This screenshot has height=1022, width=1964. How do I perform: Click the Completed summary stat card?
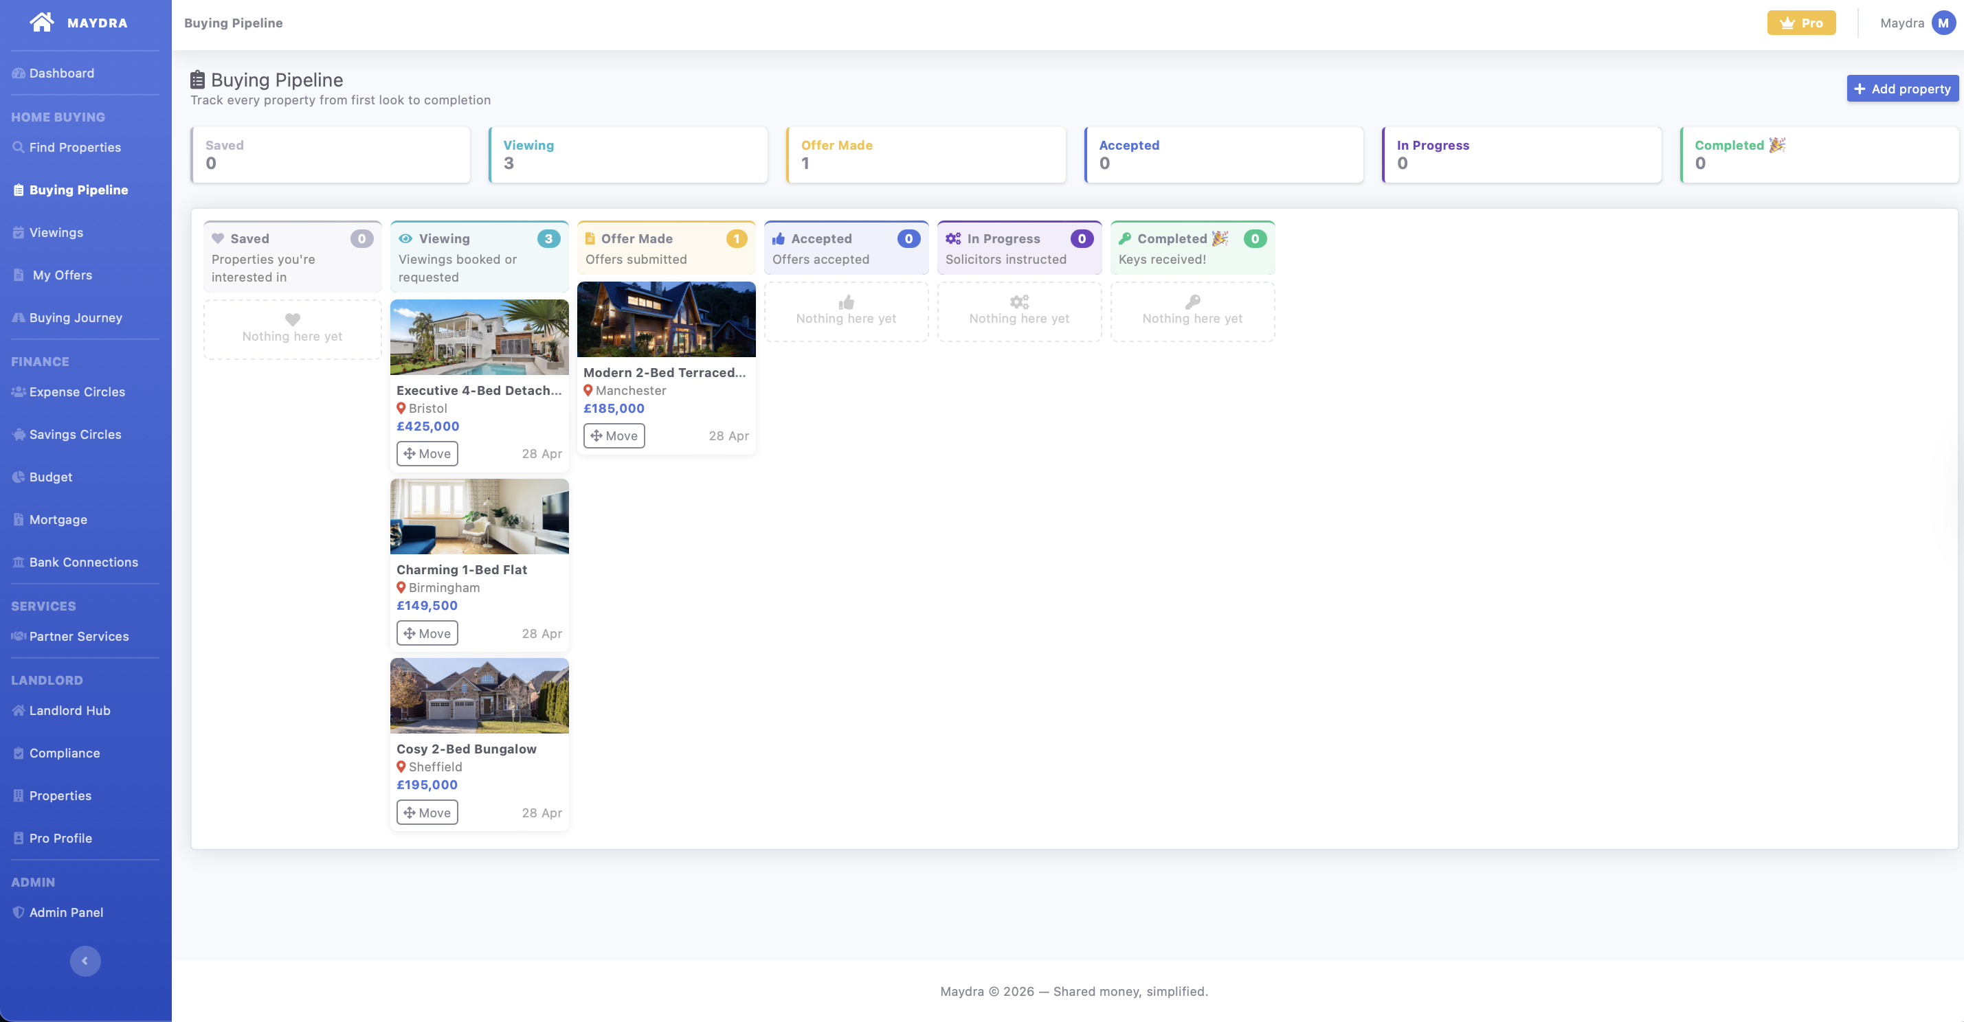[x=1820, y=155]
